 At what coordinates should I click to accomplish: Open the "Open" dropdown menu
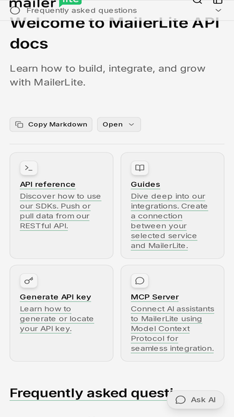pyautogui.click(x=119, y=124)
